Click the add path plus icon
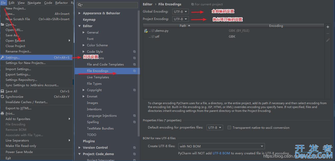Screen dimensions: 335x161 coord(328,27)
